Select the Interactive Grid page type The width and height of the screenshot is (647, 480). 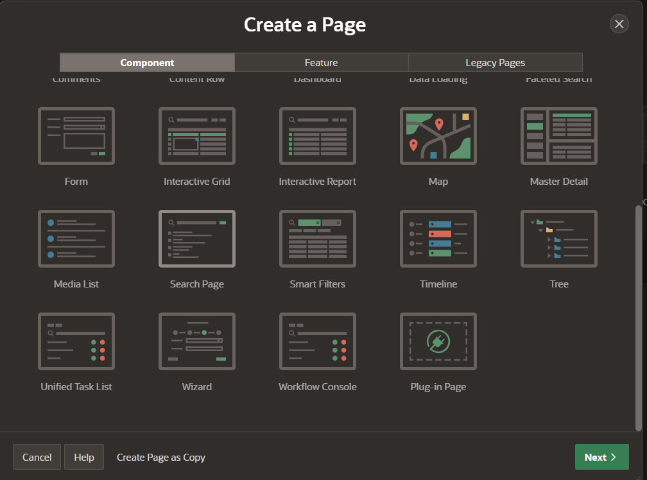[196, 136]
